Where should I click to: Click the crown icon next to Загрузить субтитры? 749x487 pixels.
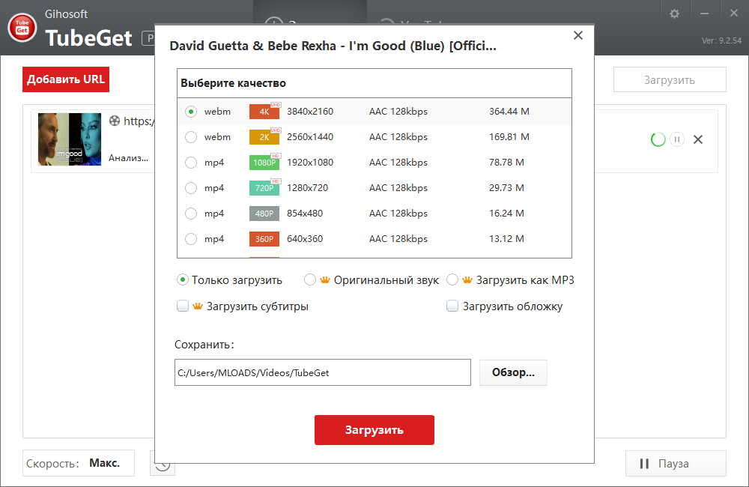(x=196, y=306)
